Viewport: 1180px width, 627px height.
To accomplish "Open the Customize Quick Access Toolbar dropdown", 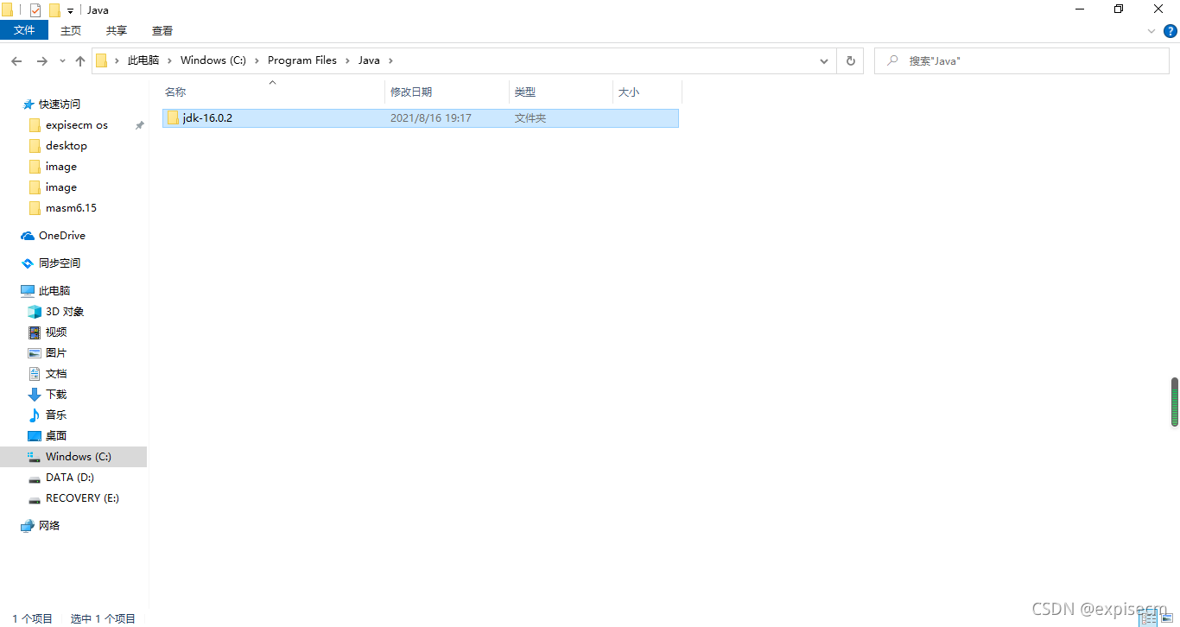I will (70, 10).
